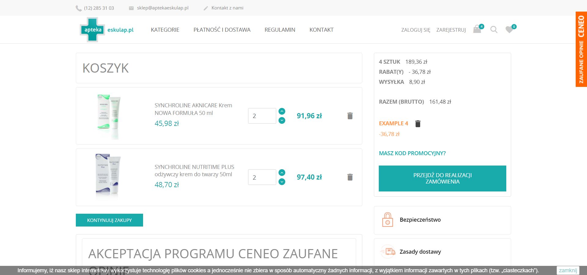Expand MASZ KOD PROMOCYJNY? link
Screen dimensions: 587x275
(x=412, y=153)
